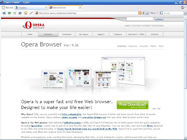Follow the Speed Dial link
187x140 pixels.
click(x=37, y=126)
